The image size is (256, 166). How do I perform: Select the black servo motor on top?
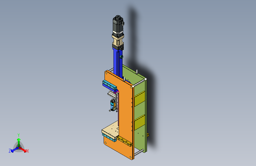[x=118, y=26]
